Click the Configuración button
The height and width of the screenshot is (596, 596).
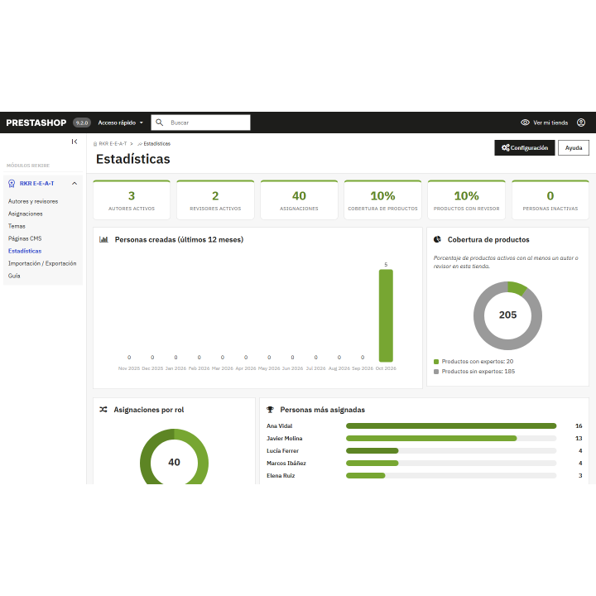[x=525, y=148]
